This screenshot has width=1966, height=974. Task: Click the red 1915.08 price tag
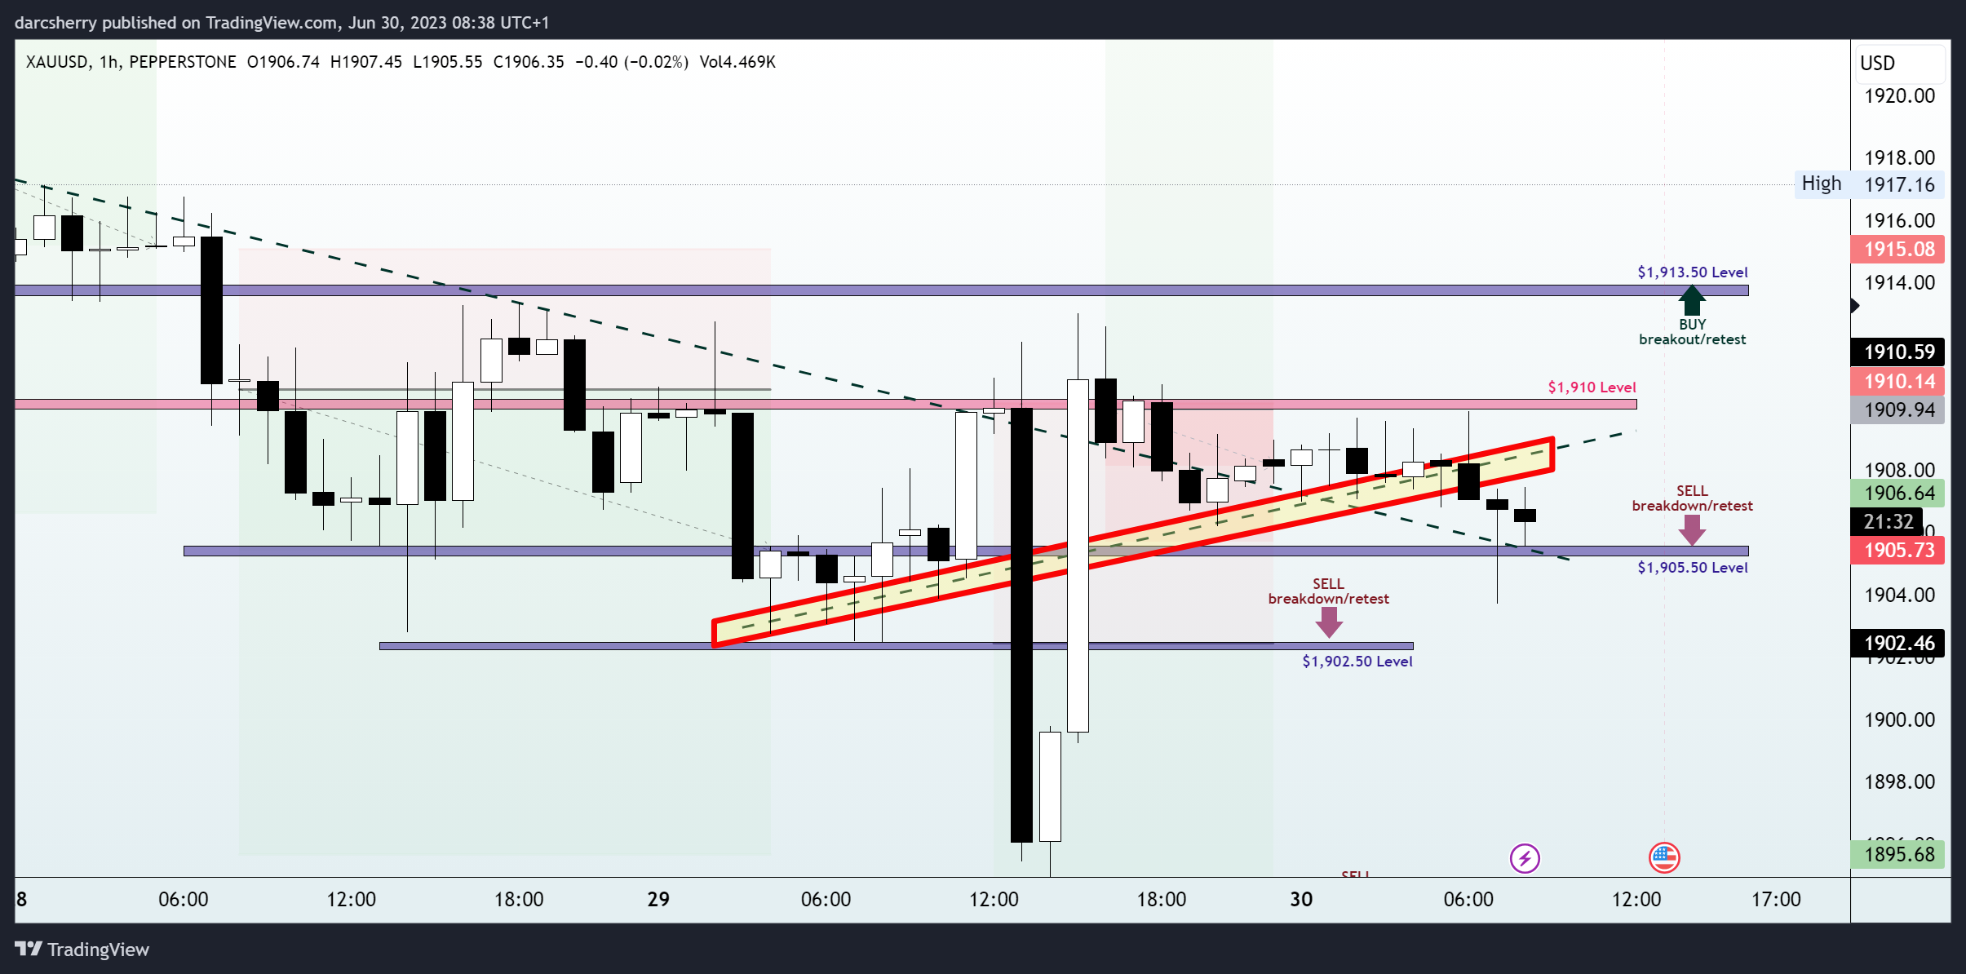click(1897, 249)
